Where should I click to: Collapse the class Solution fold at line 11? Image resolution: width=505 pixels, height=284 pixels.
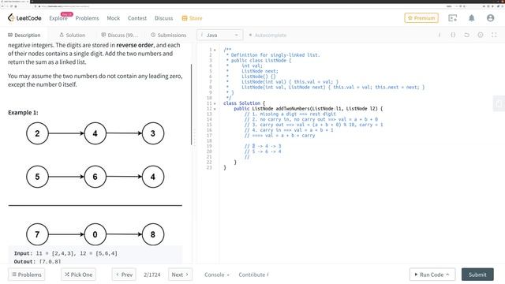[x=215, y=103]
